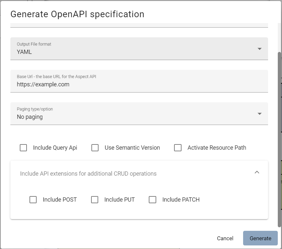Screen dimensions: 282x249
Task: Click the 'Use Semantic Version' label text
Action: click(132, 148)
